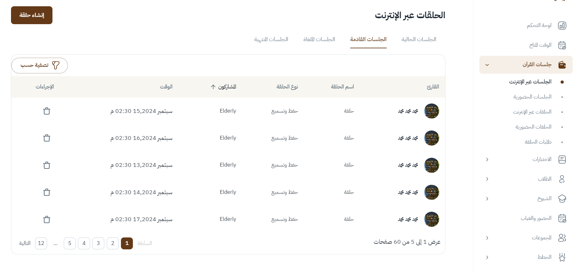
Task: Switch to the current sessions tab (الجلسات الحالية)
Action: [x=419, y=40]
